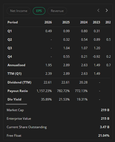Select Enterprise Value 215 B

[105, 119]
